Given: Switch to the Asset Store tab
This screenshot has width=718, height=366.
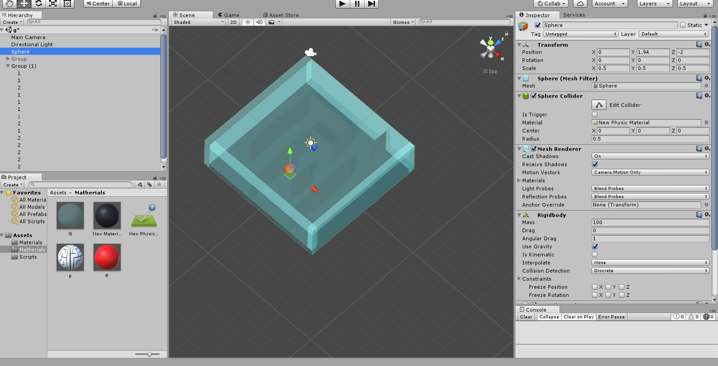Looking at the screenshot, I should (281, 15).
